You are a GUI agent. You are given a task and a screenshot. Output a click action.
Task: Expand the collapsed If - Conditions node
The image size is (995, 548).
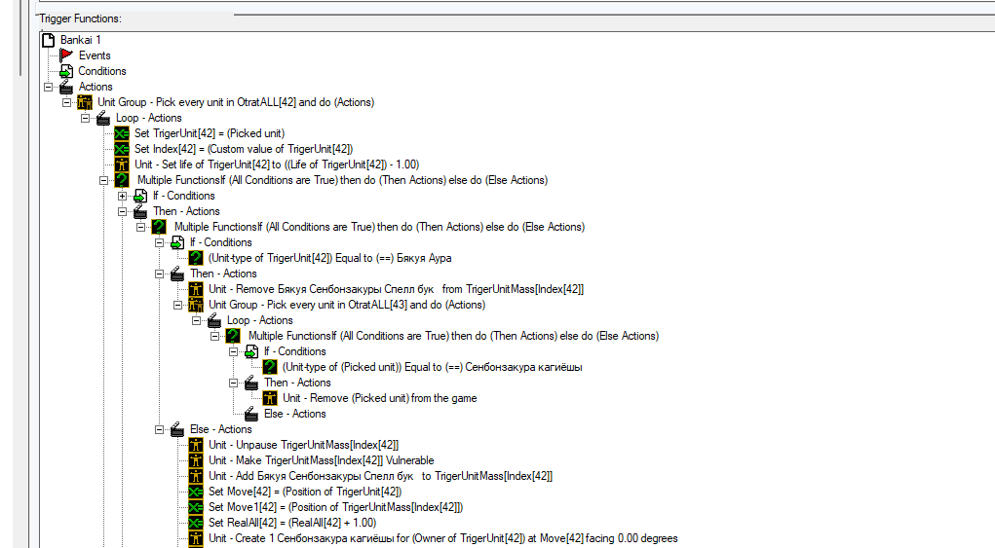(123, 196)
